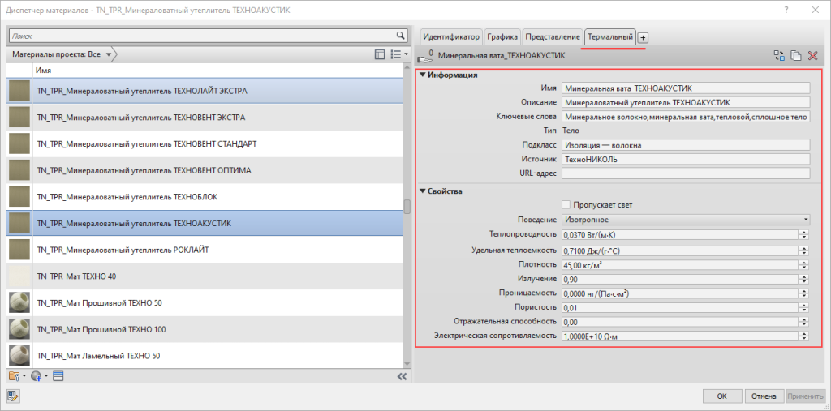Switch to the Представление tab

552,37
